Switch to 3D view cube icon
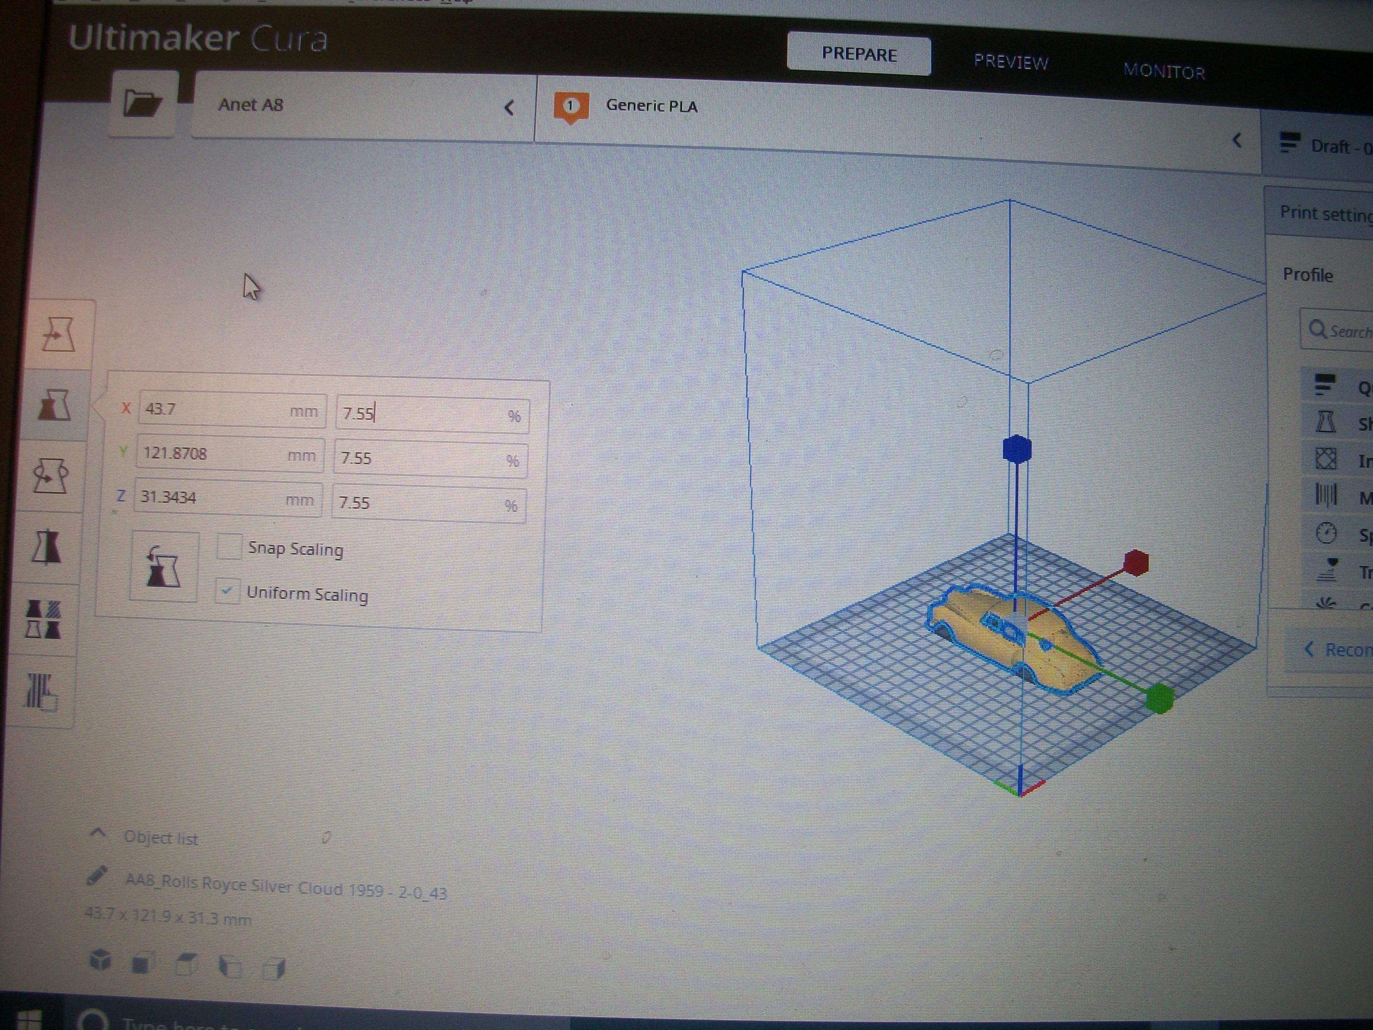Image resolution: width=1373 pixels, height=1030 pixels. point(101,960)
